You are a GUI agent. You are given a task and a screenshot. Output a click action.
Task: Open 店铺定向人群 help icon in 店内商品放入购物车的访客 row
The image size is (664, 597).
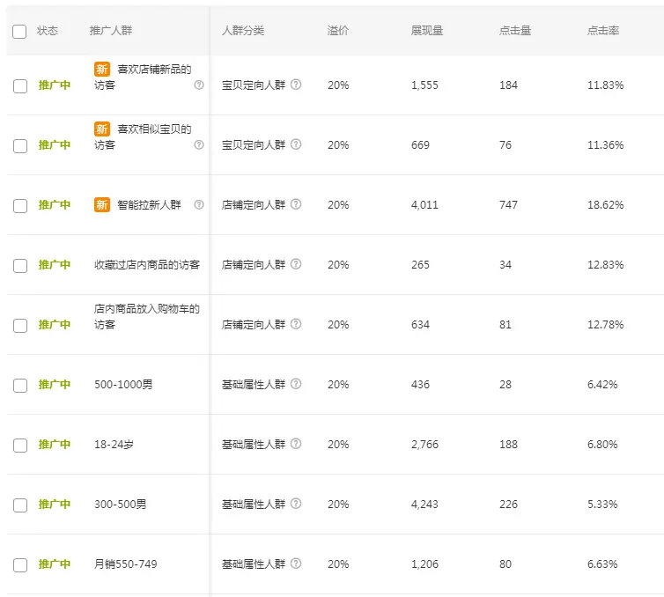(296, 324)
